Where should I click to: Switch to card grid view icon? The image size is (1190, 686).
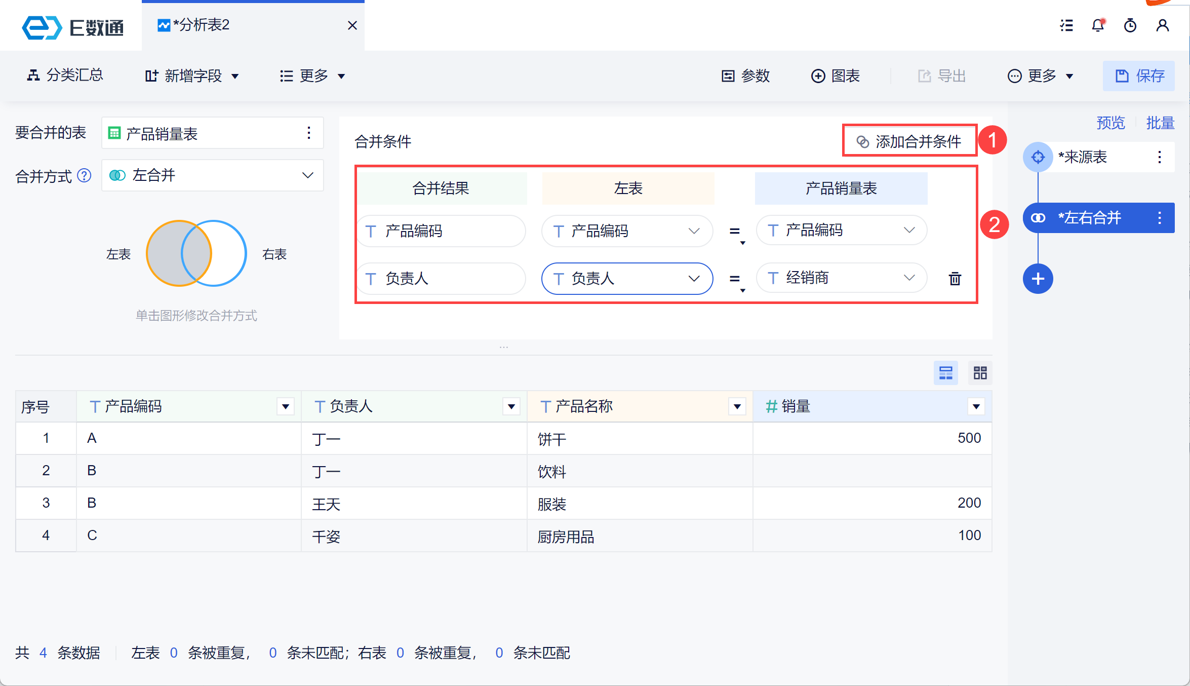click(x=980, y=373)
